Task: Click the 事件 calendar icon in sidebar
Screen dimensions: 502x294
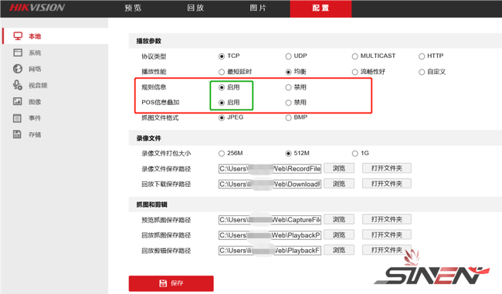Action: pos(17,118)
